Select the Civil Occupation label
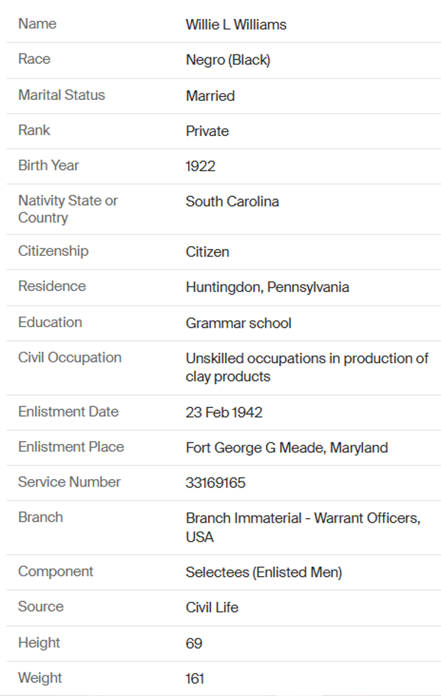This screenshot has width=441, height=696. [x=70, y=358]
